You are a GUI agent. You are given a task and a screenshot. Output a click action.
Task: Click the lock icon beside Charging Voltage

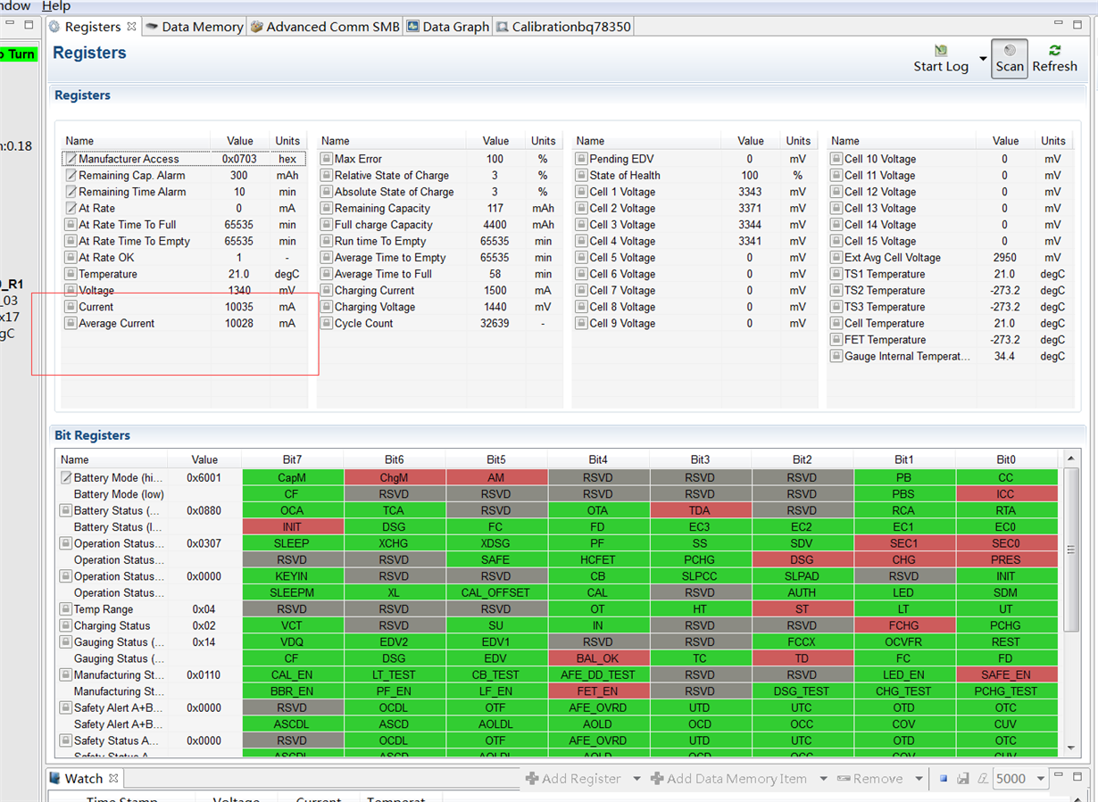pos(327,307)
